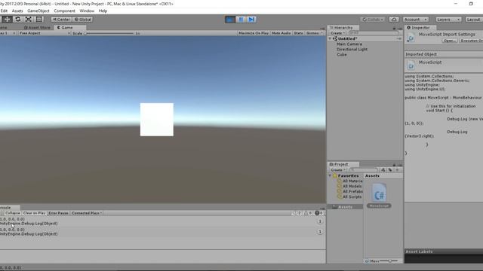
Task: Open the Assets menu
Action: pyautogui.click(x=17, y=11)
